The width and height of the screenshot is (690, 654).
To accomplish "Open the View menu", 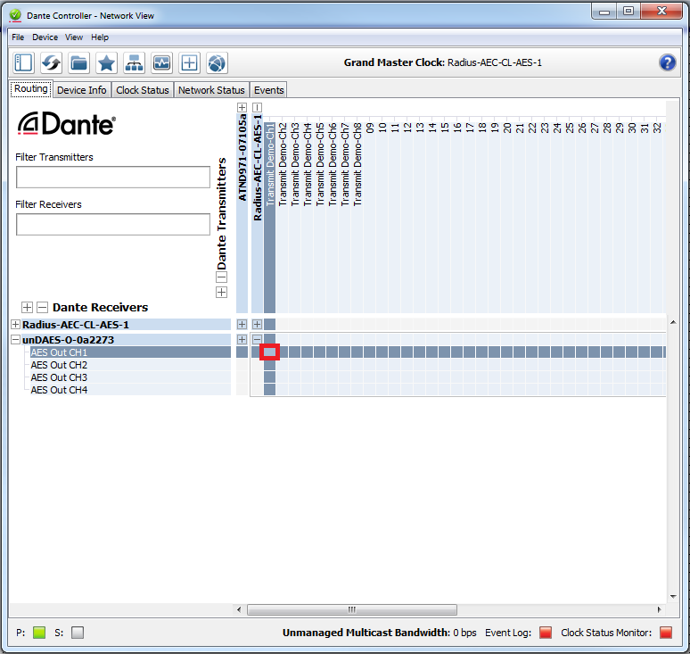I will click(74, 37).
